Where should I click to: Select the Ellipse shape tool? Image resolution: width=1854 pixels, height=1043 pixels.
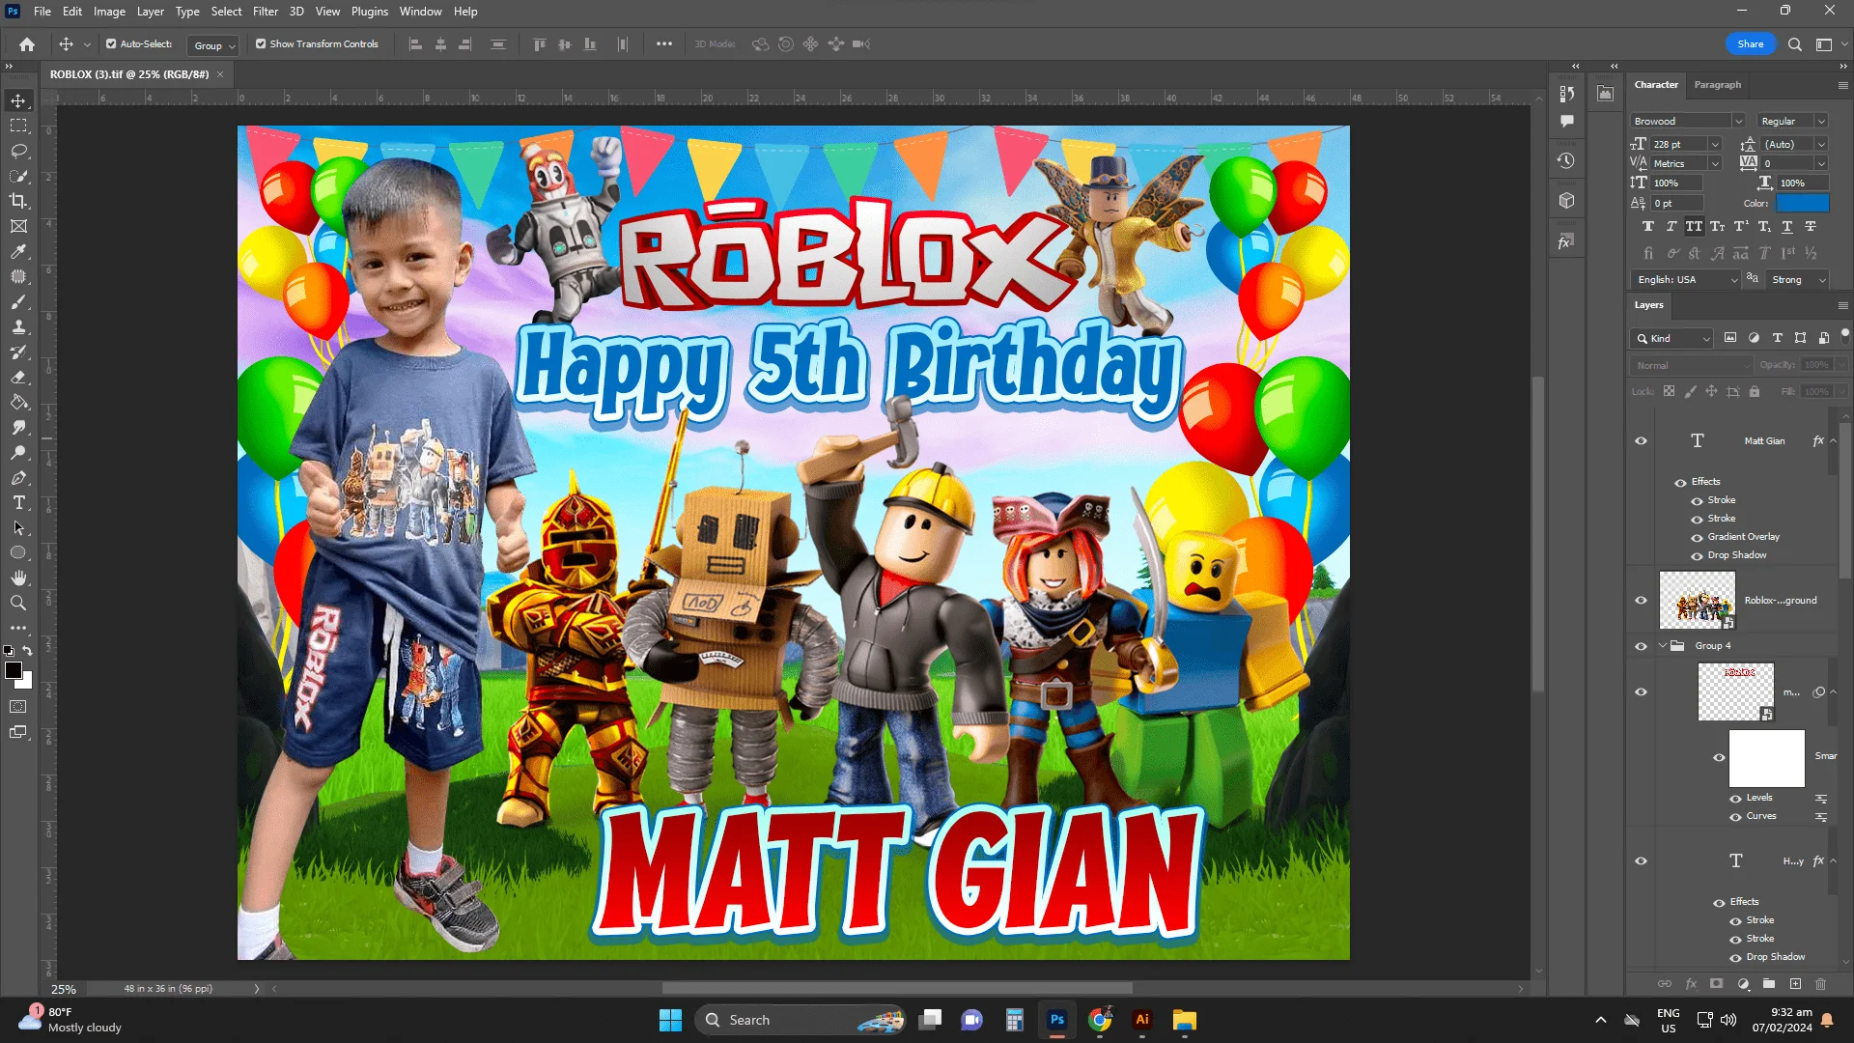point(18,553)
